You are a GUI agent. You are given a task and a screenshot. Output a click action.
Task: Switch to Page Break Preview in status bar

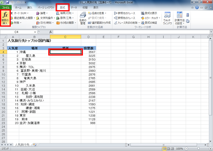pos(172,149)
